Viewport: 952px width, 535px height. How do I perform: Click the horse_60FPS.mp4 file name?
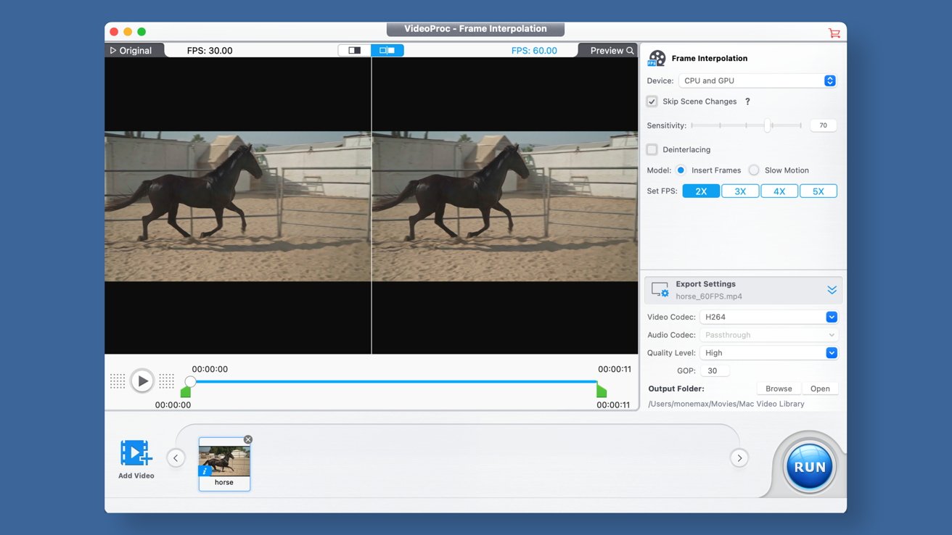click(x=709, y=296)
